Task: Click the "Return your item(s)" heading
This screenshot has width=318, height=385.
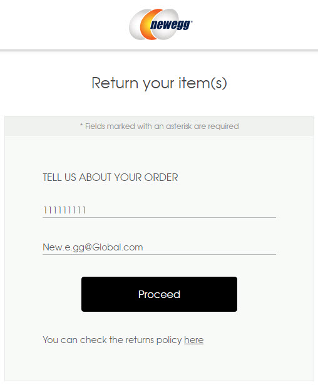Action: 159,83
